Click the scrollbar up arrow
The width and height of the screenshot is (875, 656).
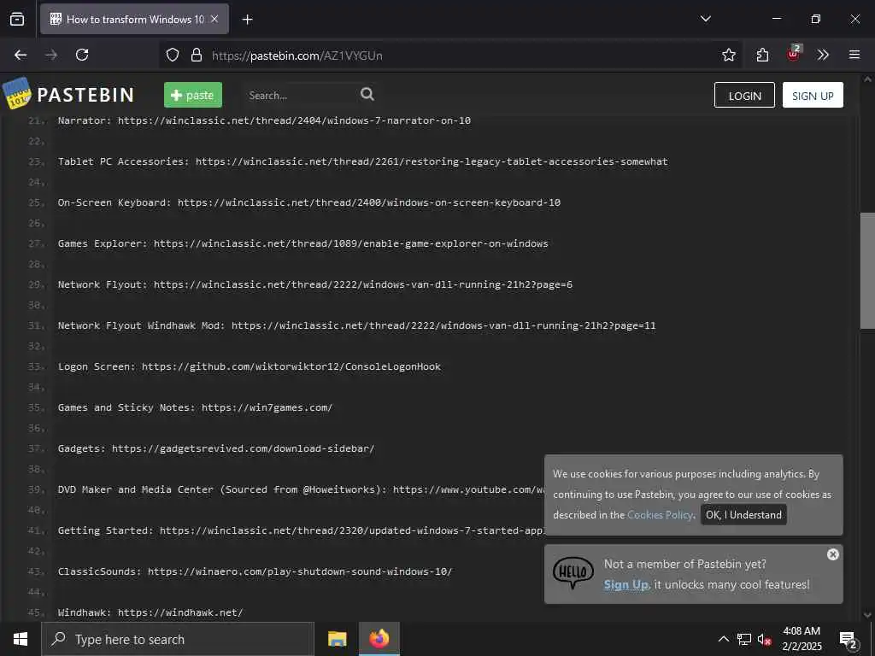point(867,79)
